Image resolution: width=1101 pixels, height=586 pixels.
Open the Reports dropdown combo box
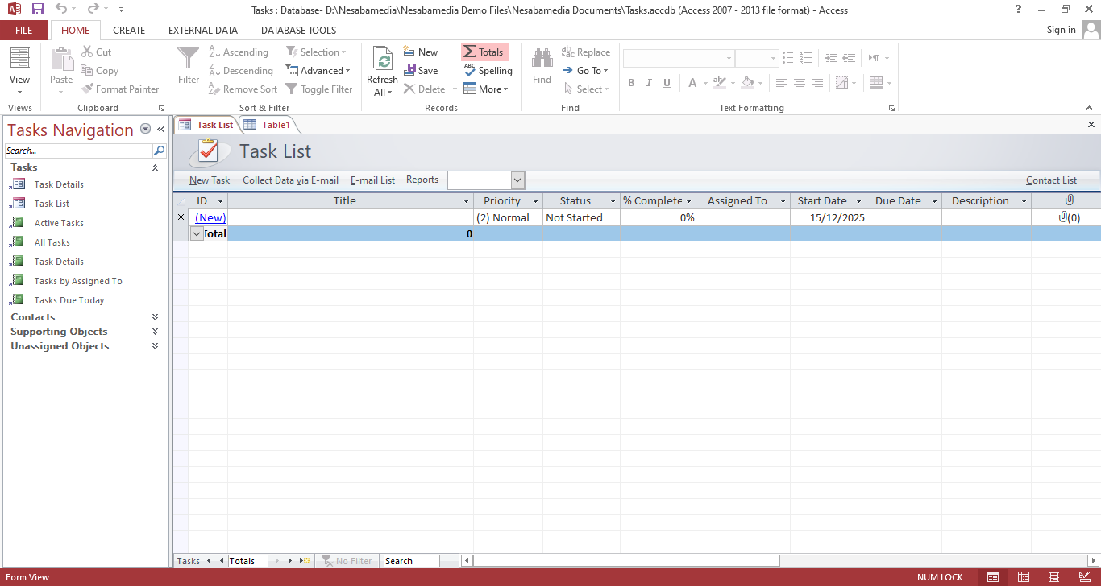[x=517, y=180]
